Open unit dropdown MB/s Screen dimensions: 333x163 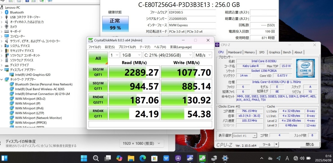coord(203,55)
